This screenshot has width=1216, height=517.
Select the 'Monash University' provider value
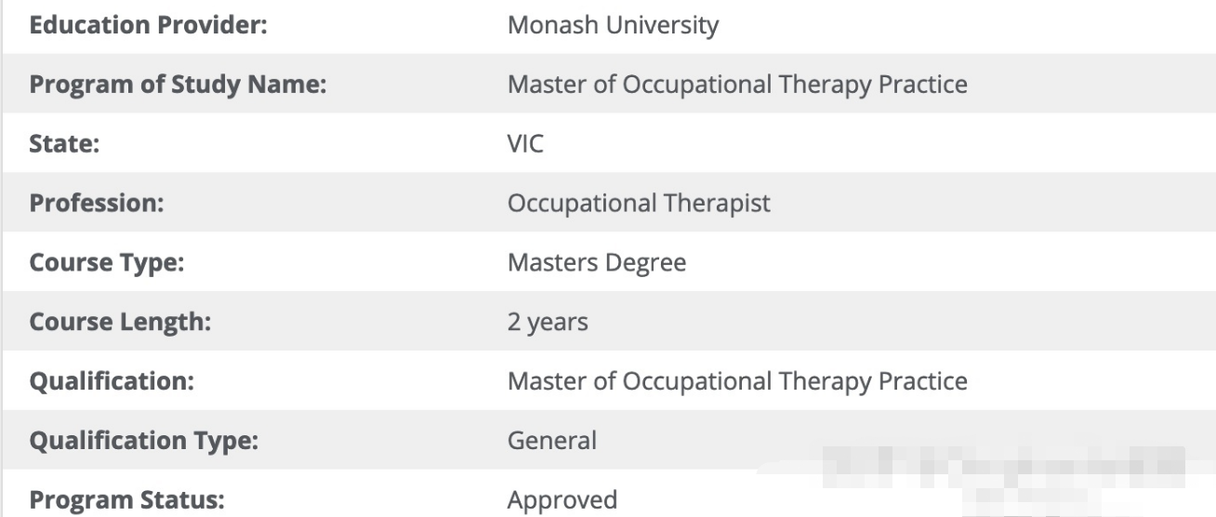pyautogui.click(x=613, y=25)
